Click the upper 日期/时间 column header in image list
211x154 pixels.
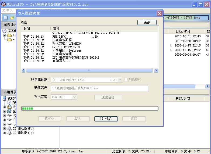[x=188, y=31]
